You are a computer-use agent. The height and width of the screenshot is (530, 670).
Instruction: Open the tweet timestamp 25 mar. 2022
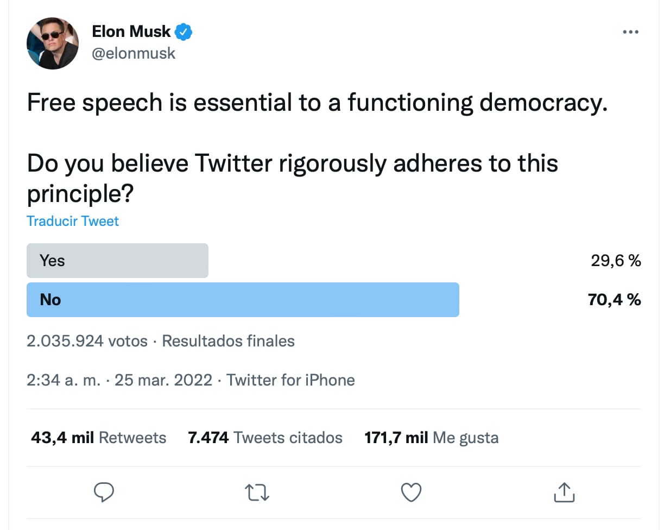coord(163,380)
